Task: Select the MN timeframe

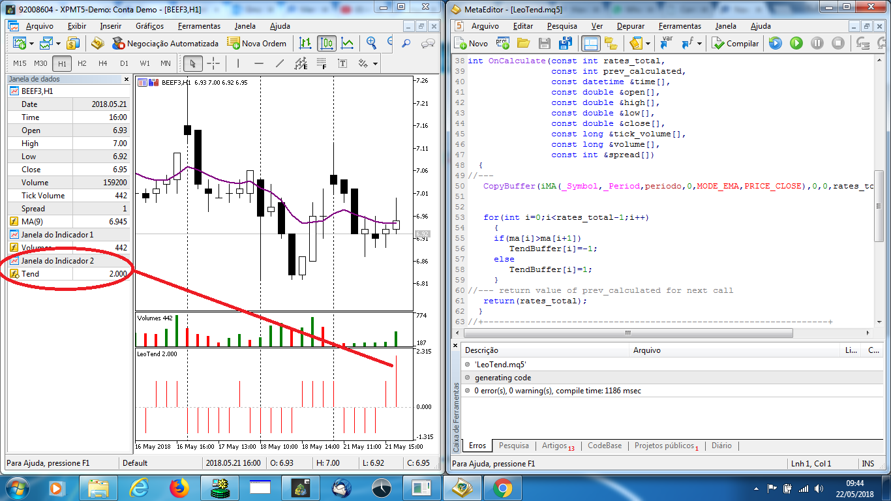Action: [x=166, y=63]
